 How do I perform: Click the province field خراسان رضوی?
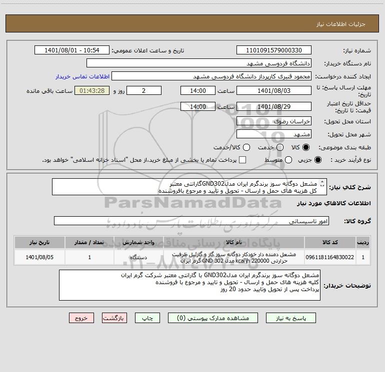coord(274,121)
